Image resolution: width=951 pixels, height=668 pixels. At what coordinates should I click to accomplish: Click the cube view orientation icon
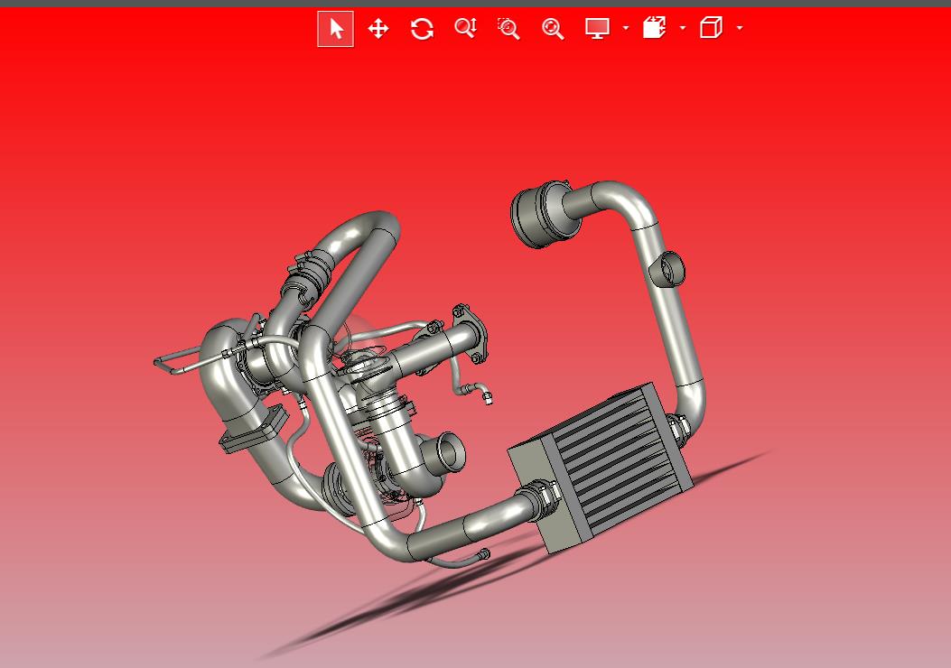tap(711, 28)
